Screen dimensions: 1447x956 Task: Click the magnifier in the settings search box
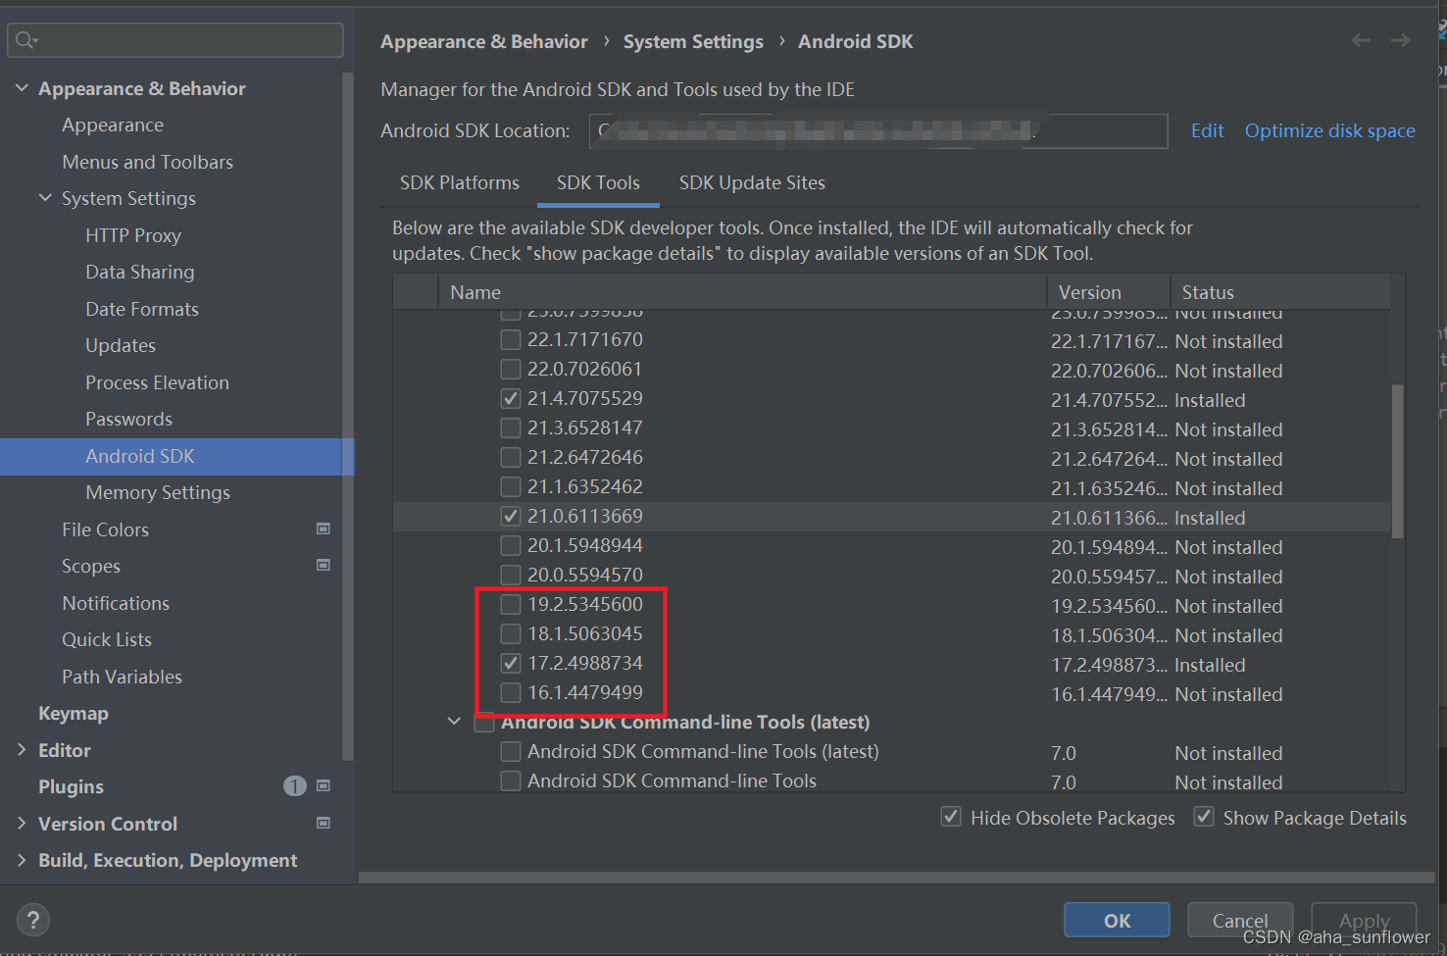point(25,40)
